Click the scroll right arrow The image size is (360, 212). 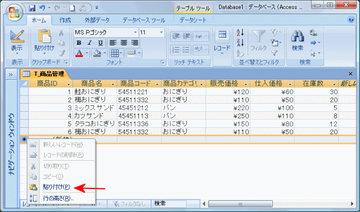(x=352, y=204)
